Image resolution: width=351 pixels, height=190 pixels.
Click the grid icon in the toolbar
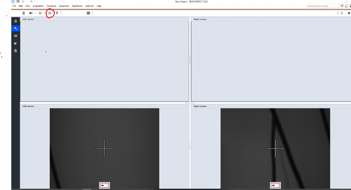click(50, 13)
